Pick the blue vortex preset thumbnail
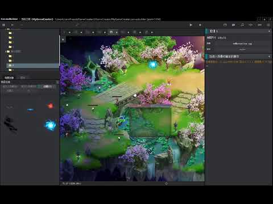 pyautogui.click(x=51, y=125)
